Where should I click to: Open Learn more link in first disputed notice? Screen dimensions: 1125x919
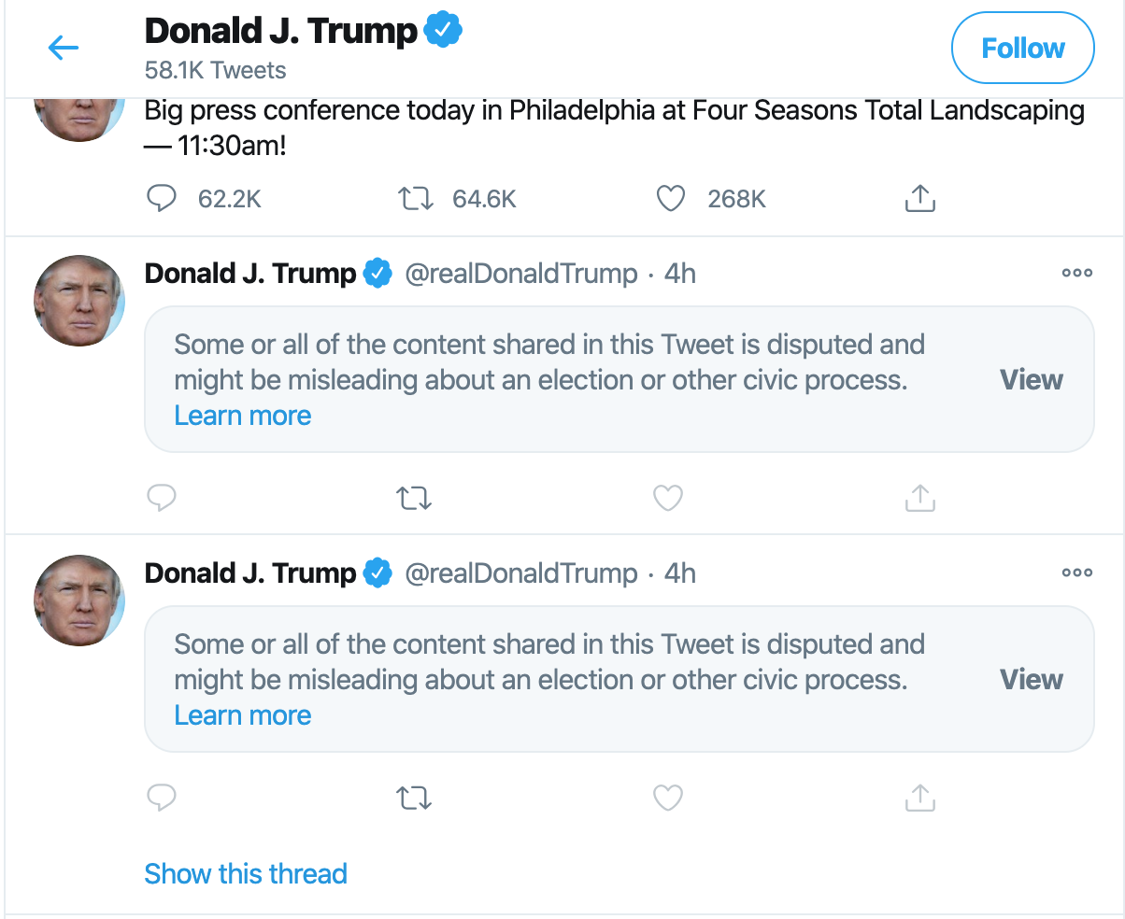pos(243,416)
